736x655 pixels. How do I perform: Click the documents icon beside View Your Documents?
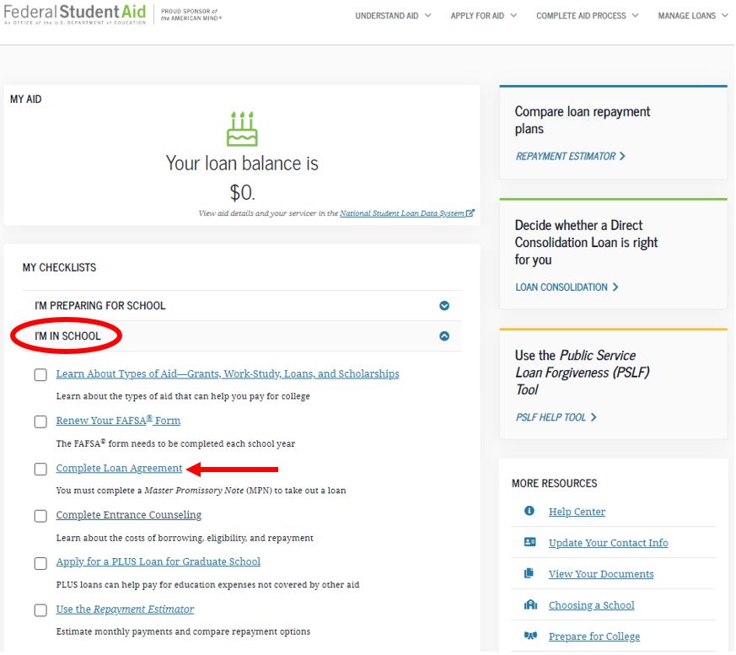[529, 573]
